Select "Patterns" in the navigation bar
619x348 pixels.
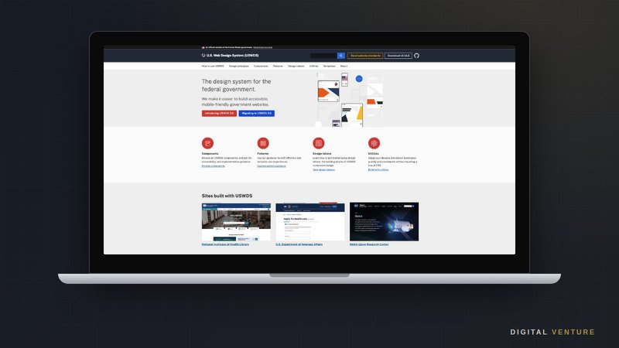pos(278,66)
